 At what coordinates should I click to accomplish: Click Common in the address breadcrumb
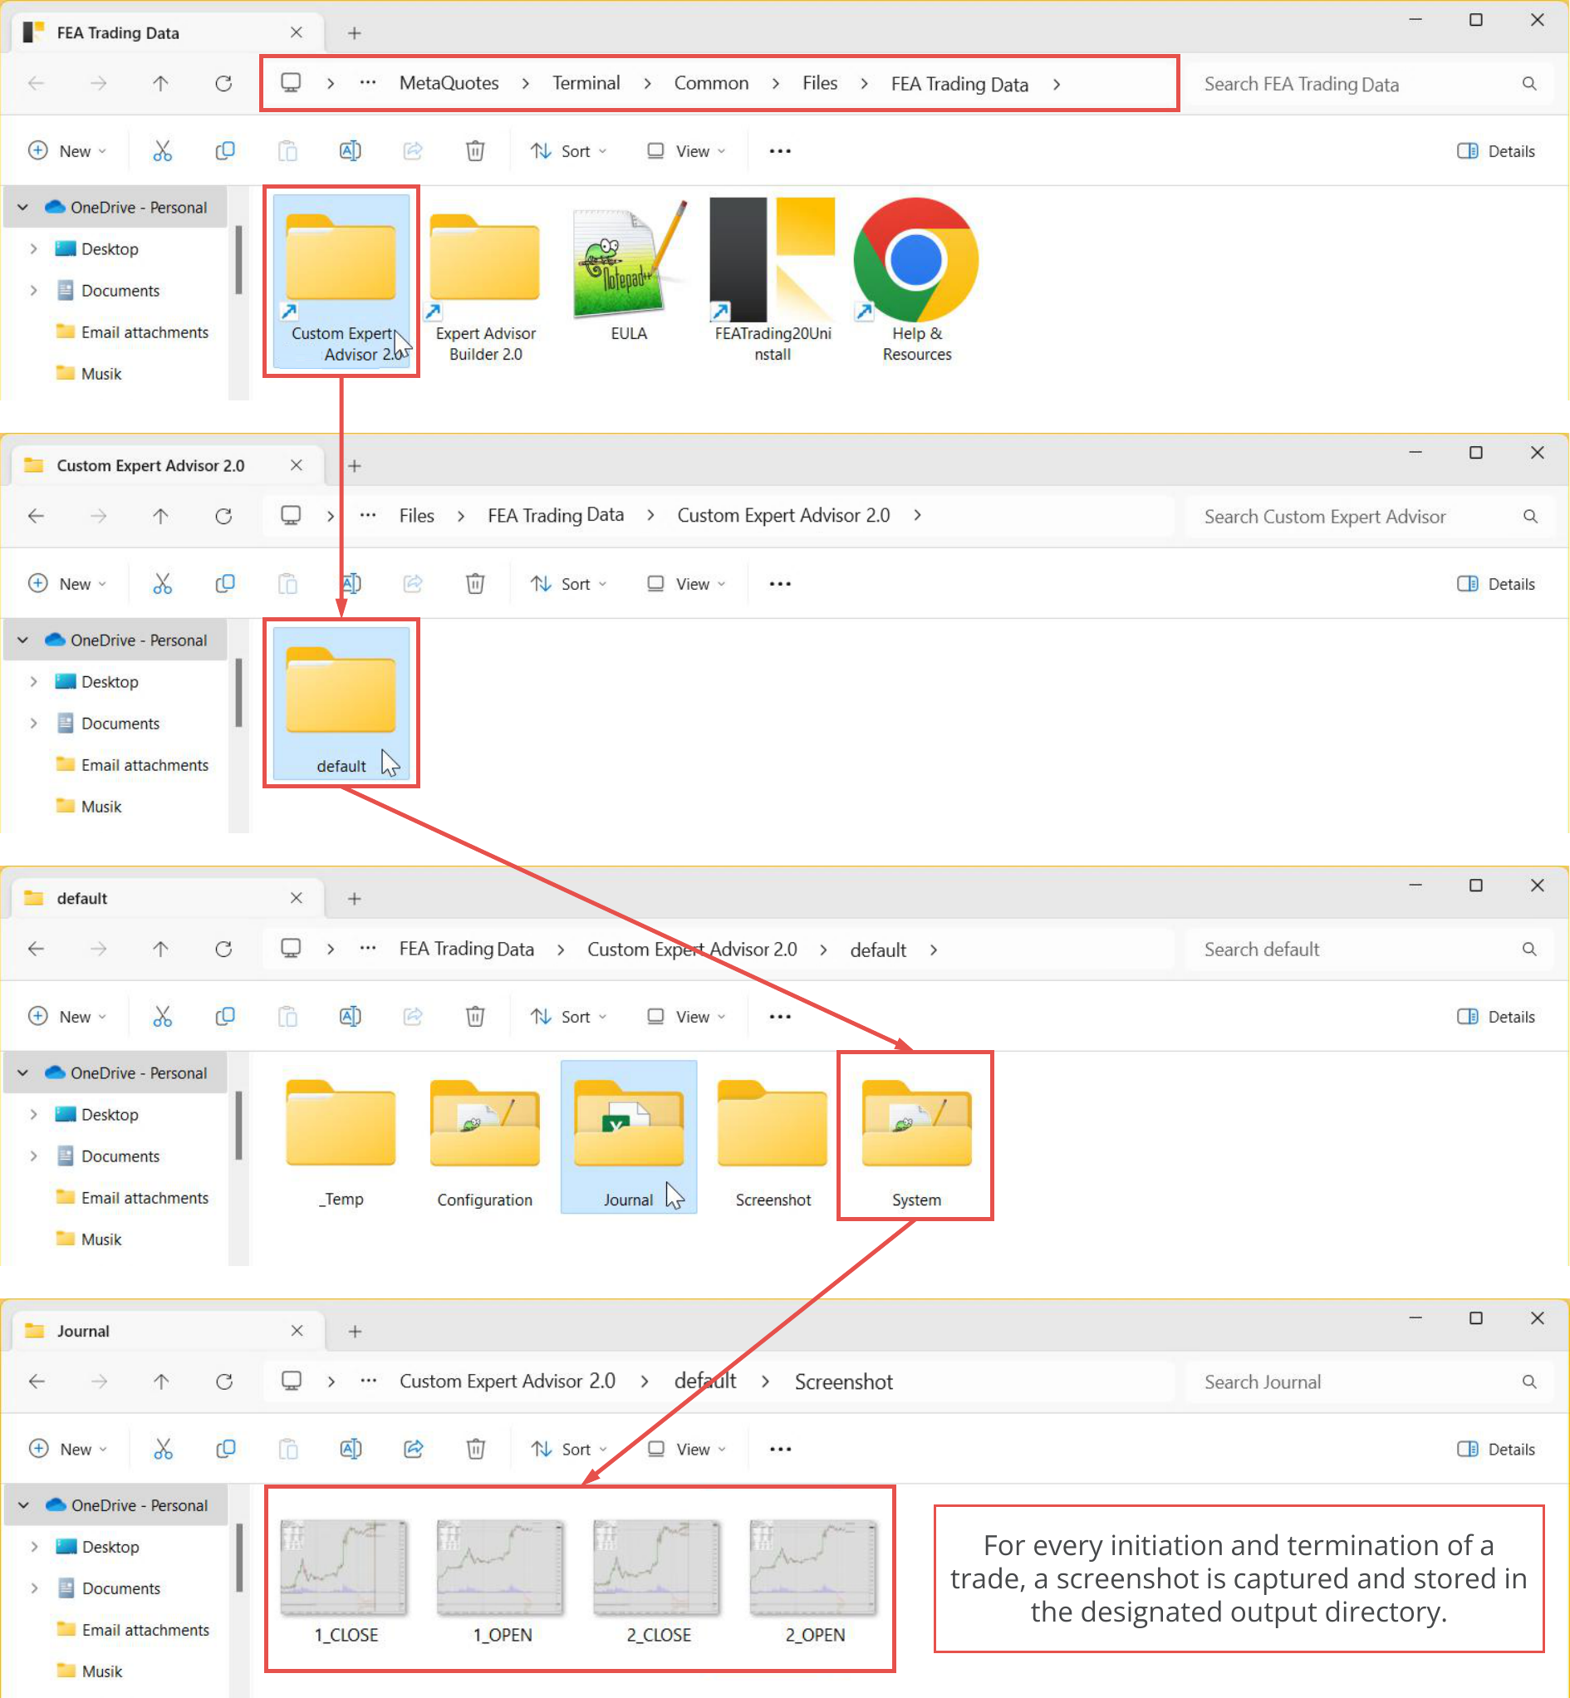pyautogui.click(x=711, y=83)
